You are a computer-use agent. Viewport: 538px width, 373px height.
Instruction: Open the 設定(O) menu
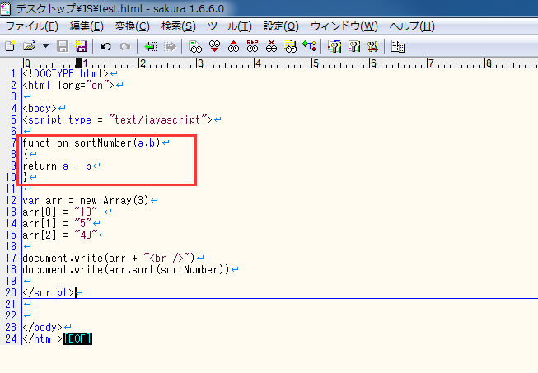pyautogui.click(x=281, y=26)
